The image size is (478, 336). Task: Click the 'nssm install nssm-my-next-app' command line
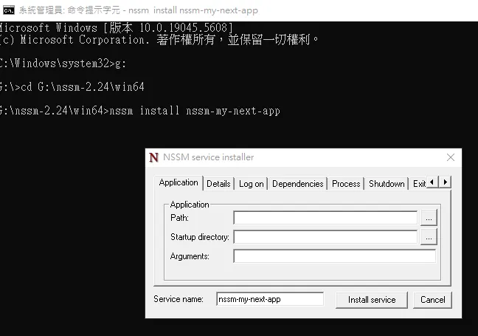[x=139, y=111]
